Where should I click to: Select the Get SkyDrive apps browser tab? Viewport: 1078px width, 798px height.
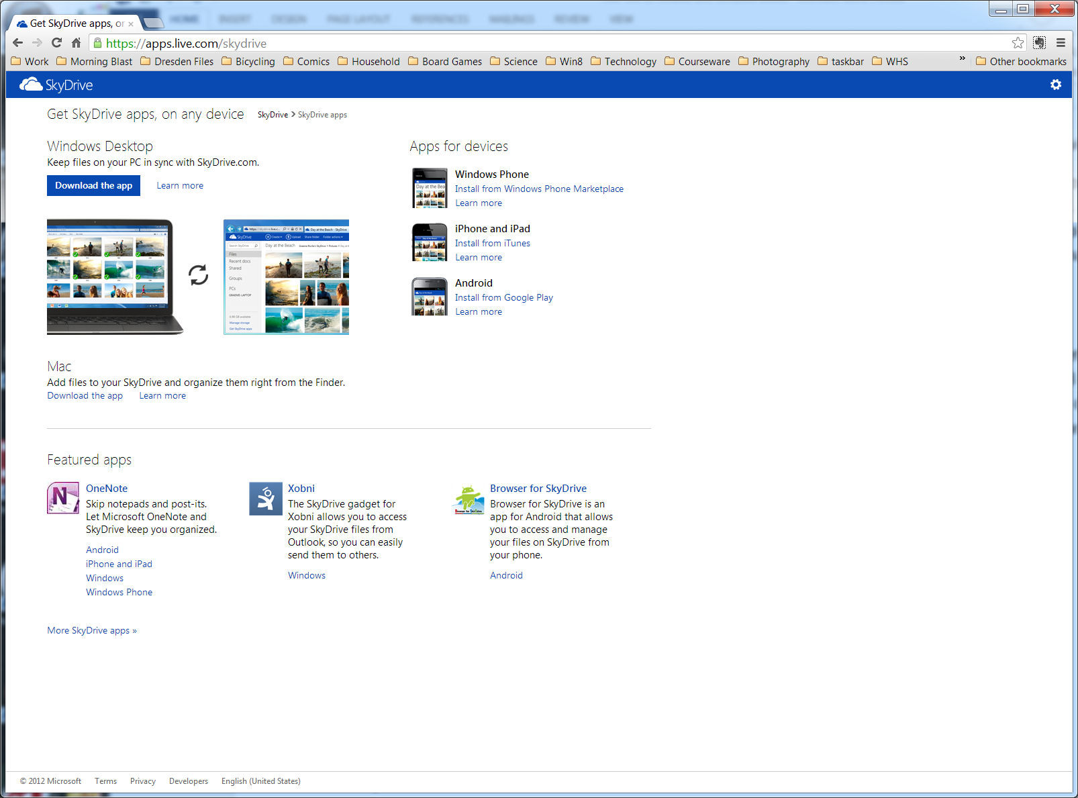pos(70,23)
